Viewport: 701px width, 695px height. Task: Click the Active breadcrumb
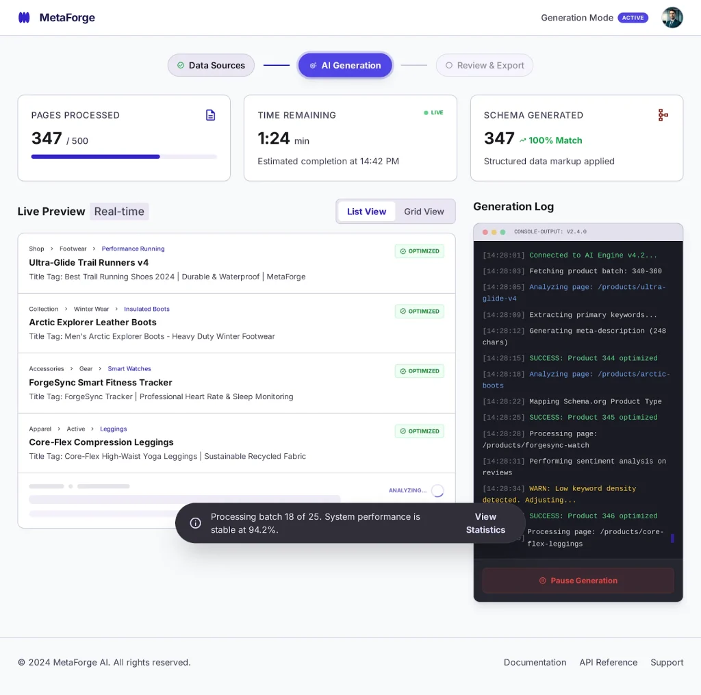click(75, 429)
